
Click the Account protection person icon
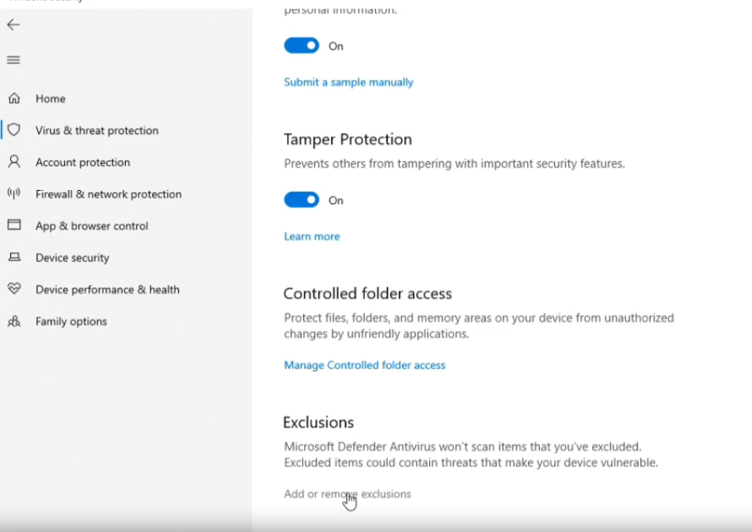point(14,161)
